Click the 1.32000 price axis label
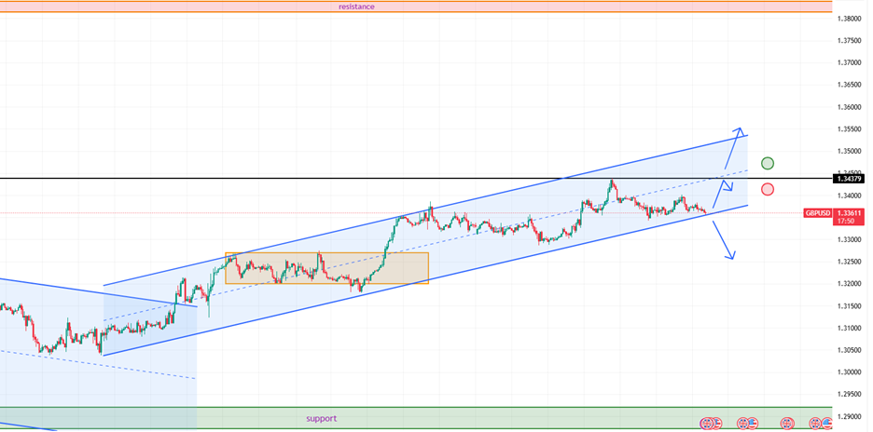 (x=849, y=284)
